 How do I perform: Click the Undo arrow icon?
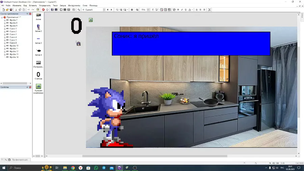(29, 10)
